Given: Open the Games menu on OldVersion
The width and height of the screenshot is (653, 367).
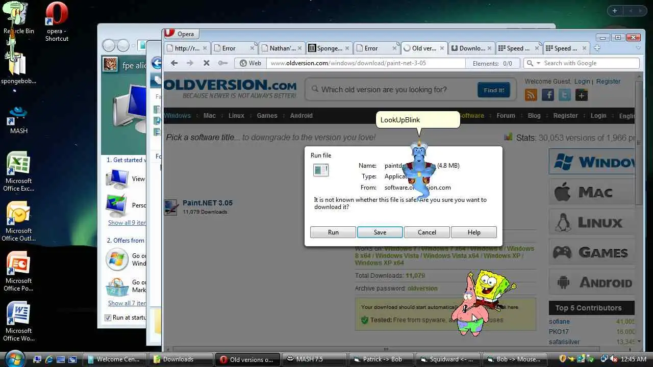Looking at the screenshot, I should tap(267, 116).
